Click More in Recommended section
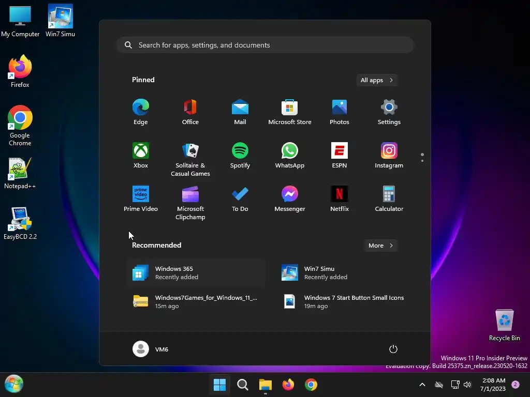This screenshot has width=530, height=397. click(381, 246)
